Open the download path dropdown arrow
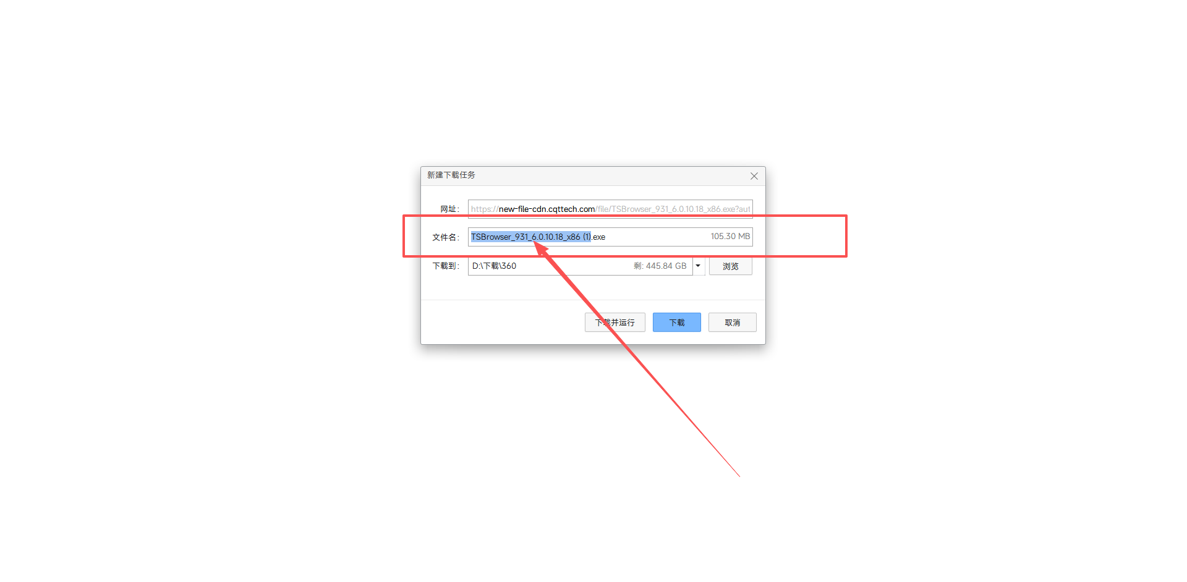The width and height of the screenshot is (1187, 582). coord(698,266)
